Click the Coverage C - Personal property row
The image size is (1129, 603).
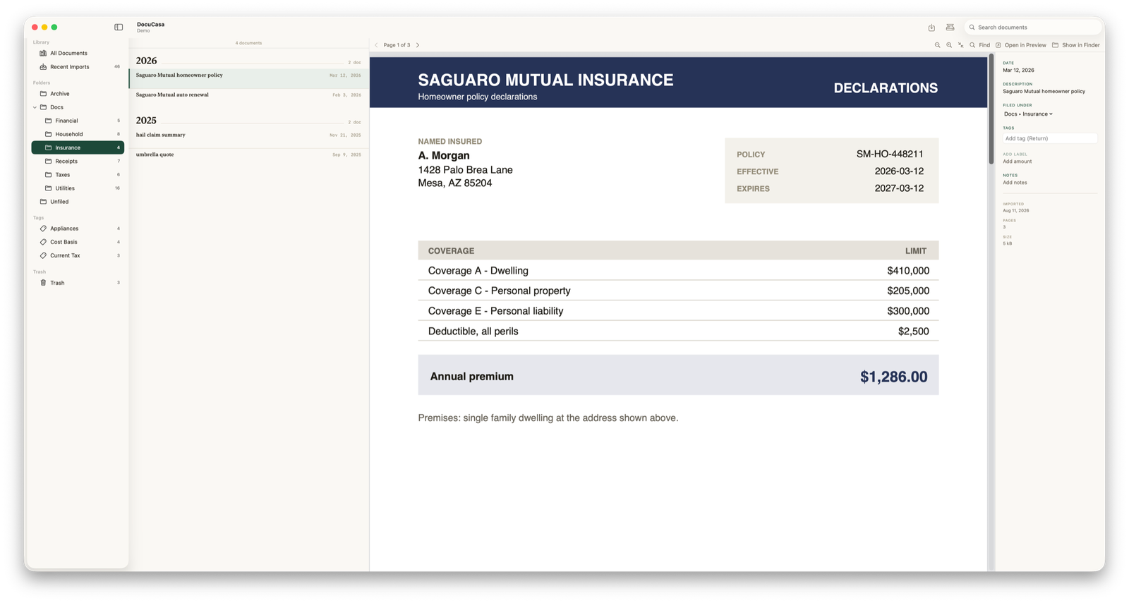click(x=678, y=291)
